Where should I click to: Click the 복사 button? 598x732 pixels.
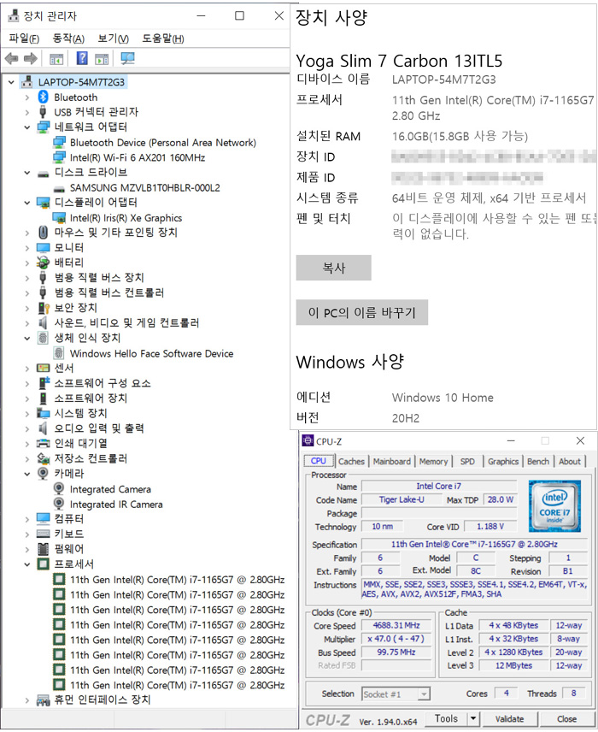click(x=333, y=268)
